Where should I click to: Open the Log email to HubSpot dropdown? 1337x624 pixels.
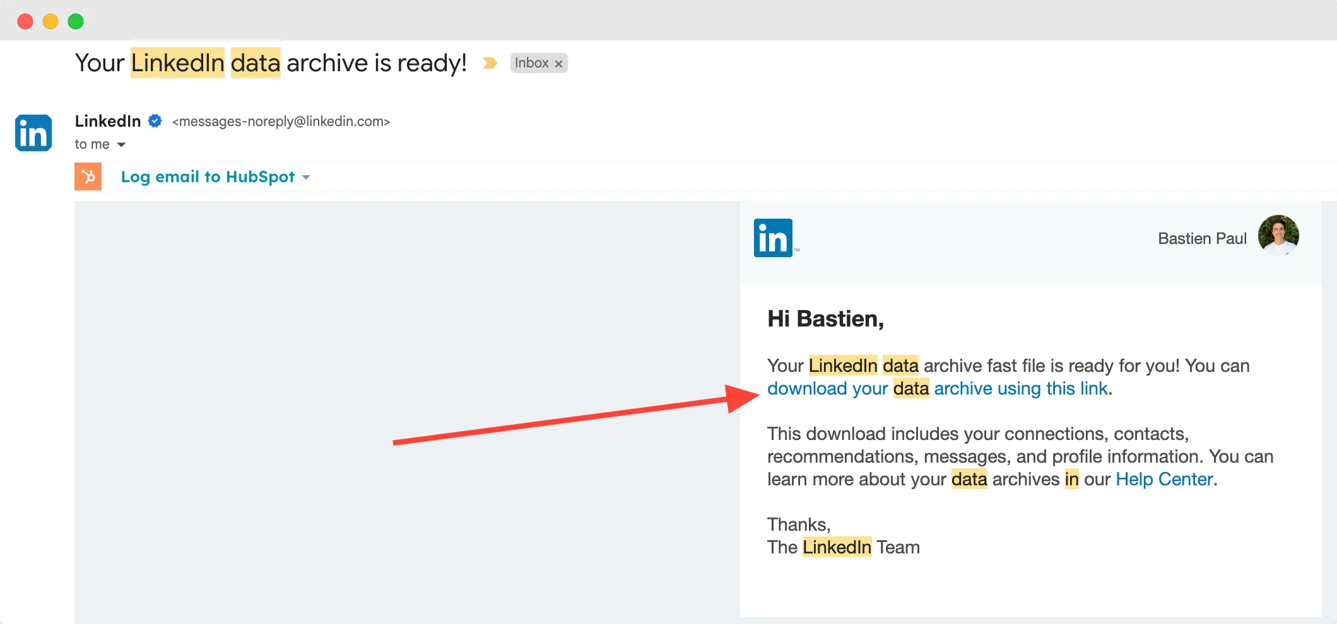(x=307, y=177)
